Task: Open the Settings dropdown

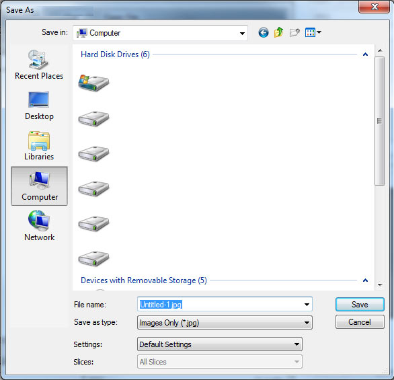Action: tap(297, 344)
